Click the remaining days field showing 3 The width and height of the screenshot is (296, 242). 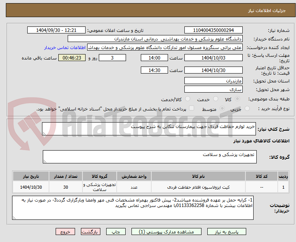112,58
